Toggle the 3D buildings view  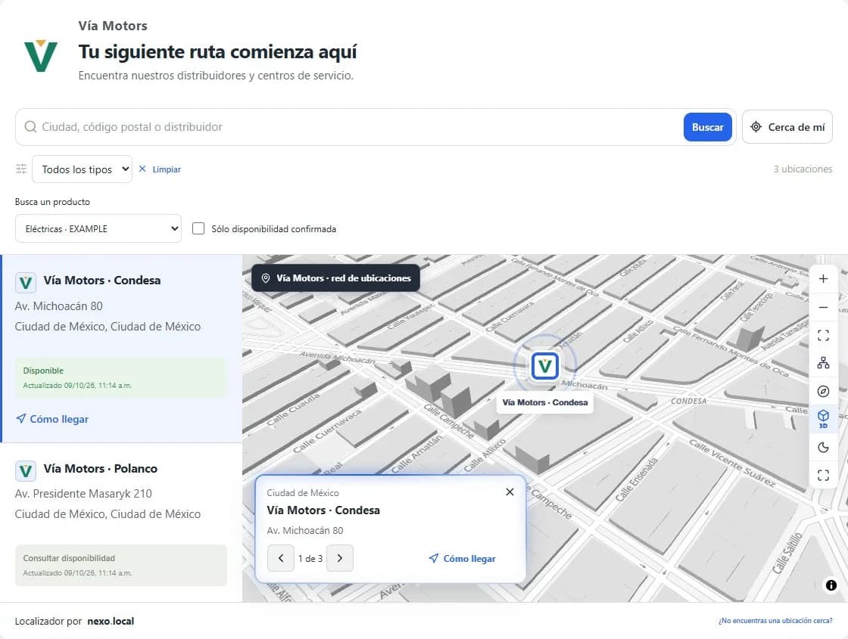point(823,419)
